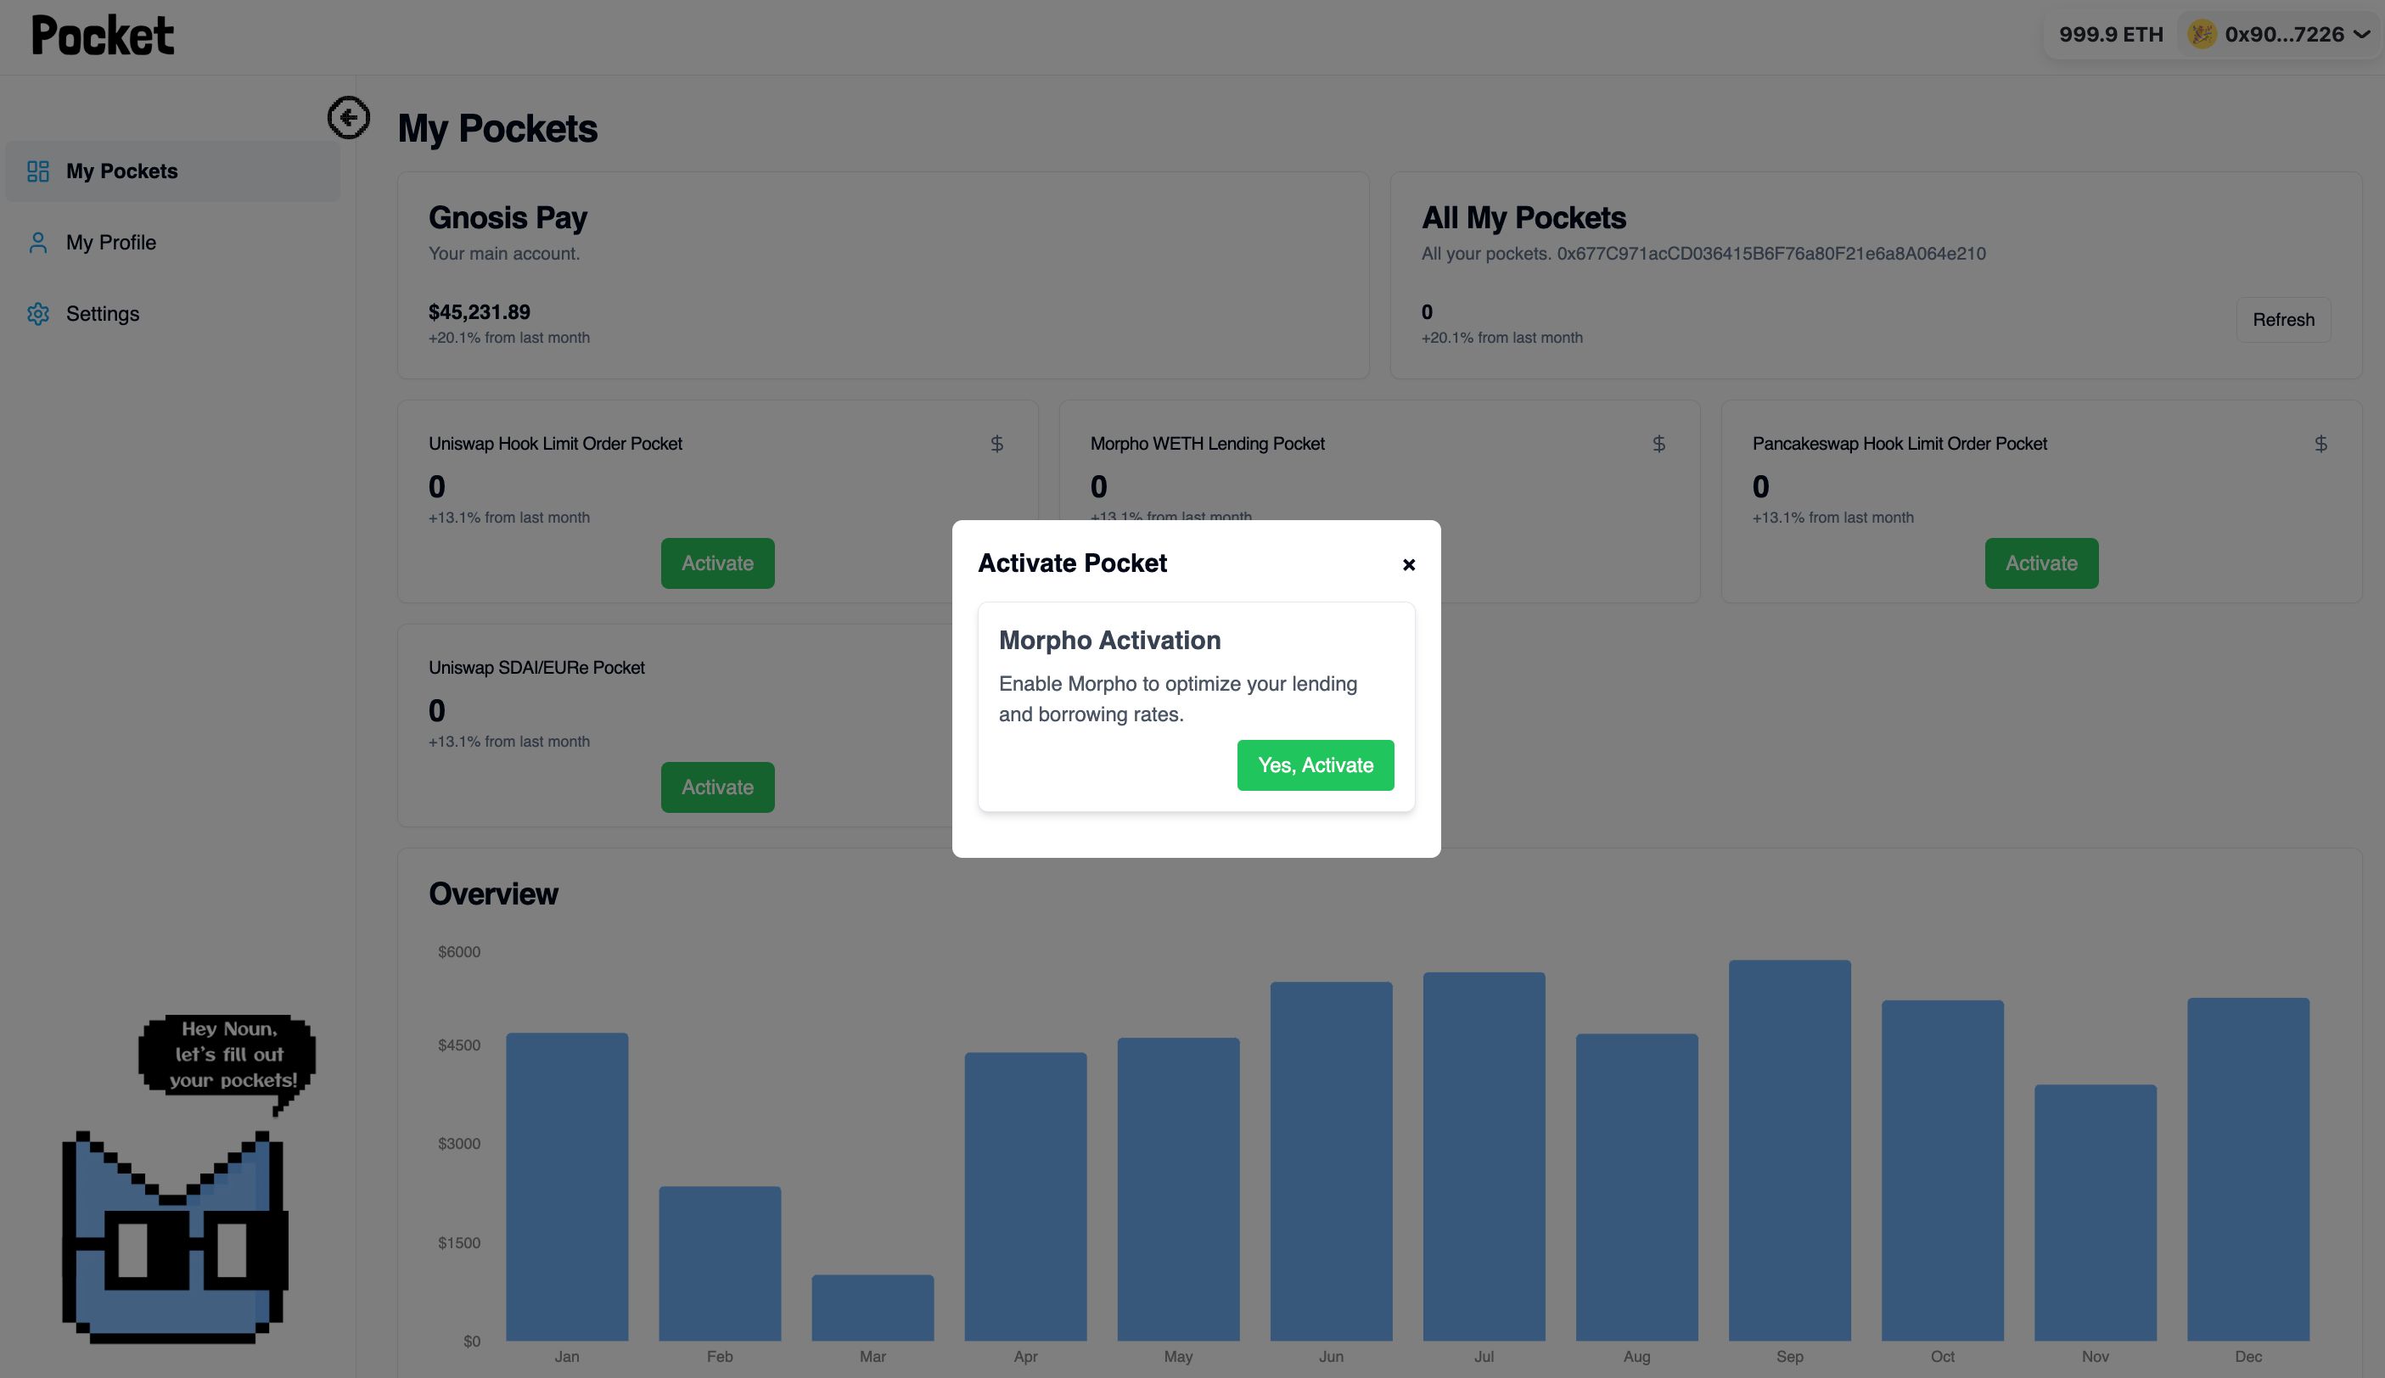Confirm with Yes, Activate button
2385x1378 pixels.
pos(1315,765)
